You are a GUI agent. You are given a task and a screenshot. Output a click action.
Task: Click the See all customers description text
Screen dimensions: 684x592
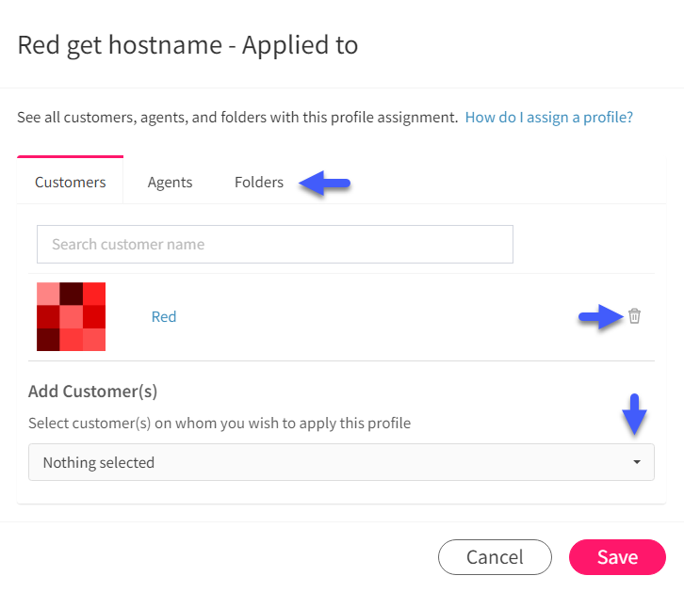[x=237, y=118]
